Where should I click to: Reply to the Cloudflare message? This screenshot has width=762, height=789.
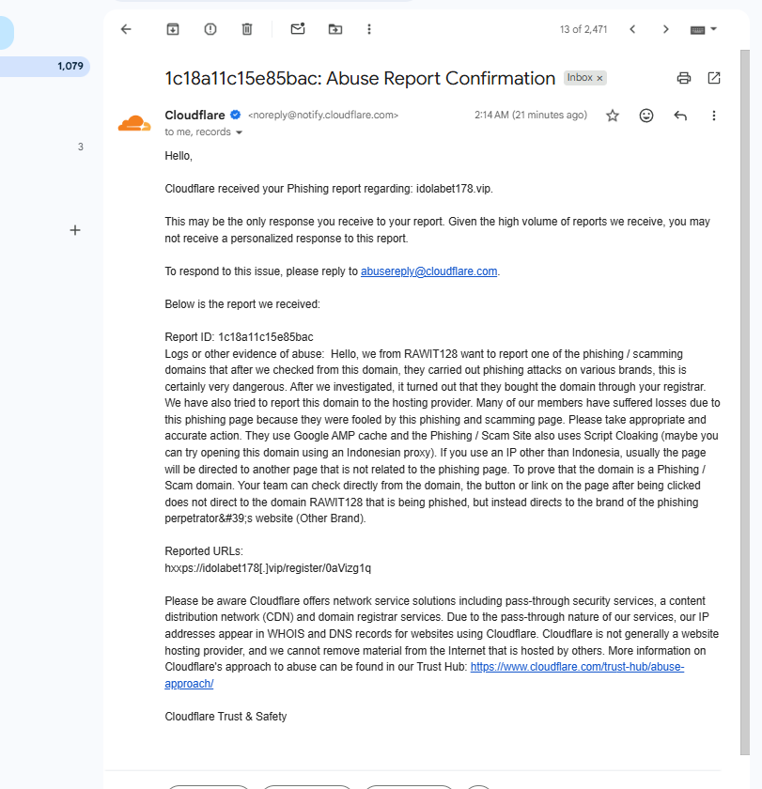(x=680, y=116)
